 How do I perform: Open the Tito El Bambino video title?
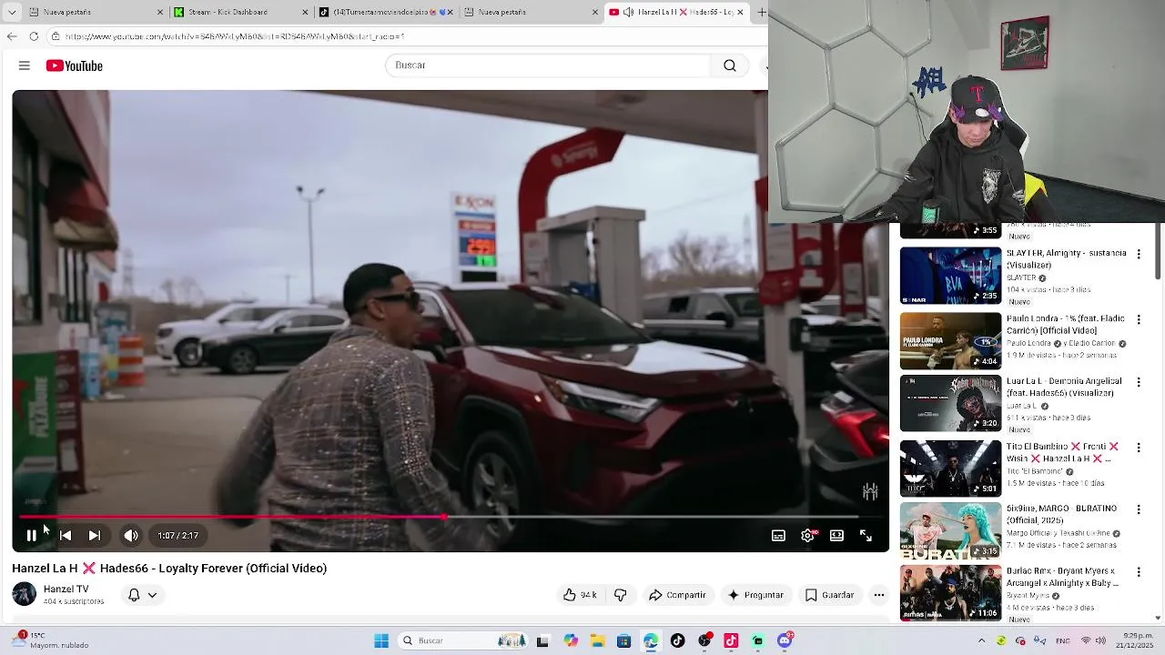[x=1062, y=453]
